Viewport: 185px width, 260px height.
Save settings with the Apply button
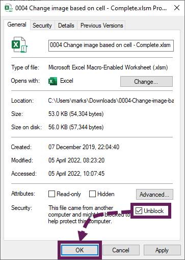pyautogui.click(x=162, y=250)
